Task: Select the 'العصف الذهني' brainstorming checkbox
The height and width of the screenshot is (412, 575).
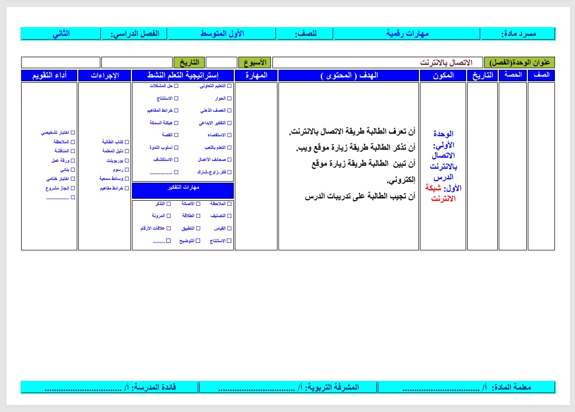Action: tap(228, 110)
